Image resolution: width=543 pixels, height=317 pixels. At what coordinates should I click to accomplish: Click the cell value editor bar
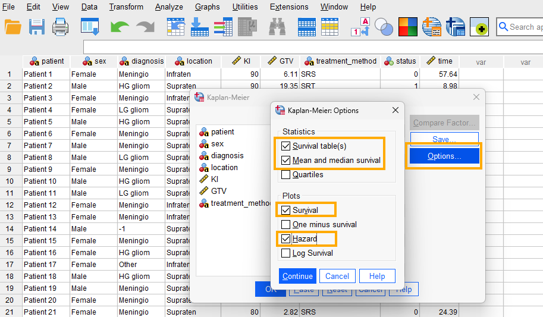coord(313,47)
